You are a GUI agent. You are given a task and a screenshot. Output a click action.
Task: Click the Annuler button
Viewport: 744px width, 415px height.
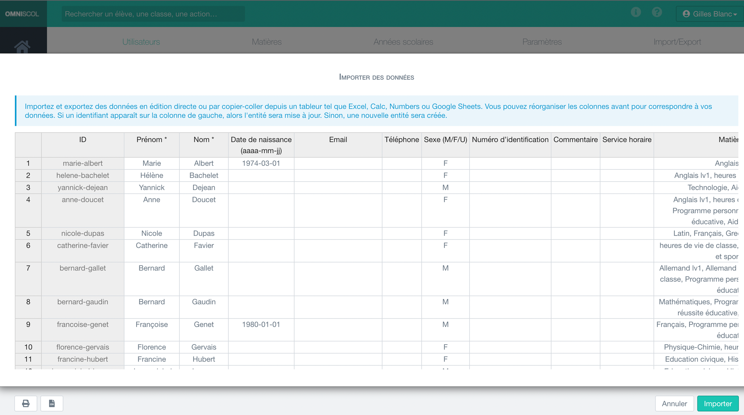click(x=674, y=404)
